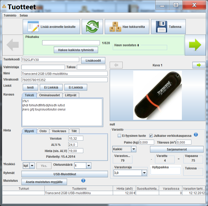Image resolution: width=208 pixels, height=206 pixels.
Task: Click the Valmistaja input field
Action: [43, 67]
